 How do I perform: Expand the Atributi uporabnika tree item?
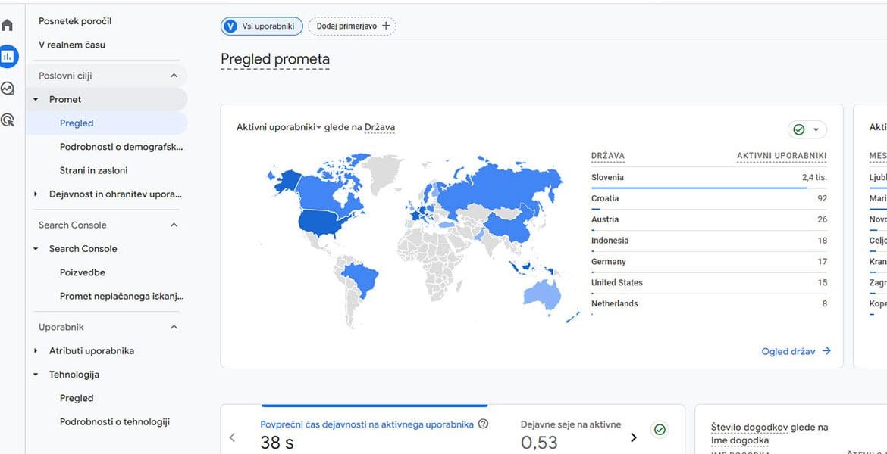click(36, 351)
